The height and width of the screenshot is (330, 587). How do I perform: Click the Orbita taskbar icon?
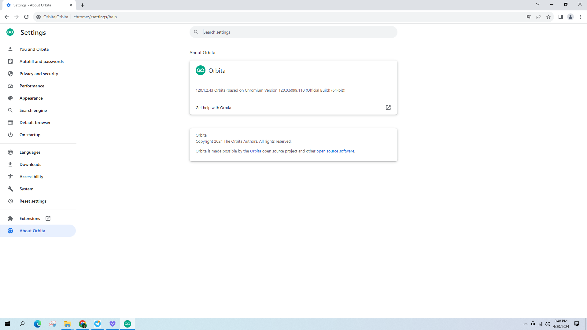(127, 324)
